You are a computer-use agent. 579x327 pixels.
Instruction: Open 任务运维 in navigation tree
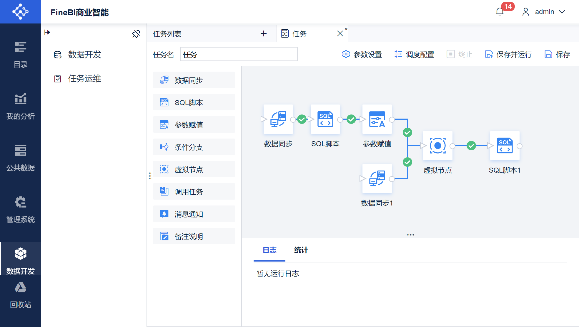84,79
